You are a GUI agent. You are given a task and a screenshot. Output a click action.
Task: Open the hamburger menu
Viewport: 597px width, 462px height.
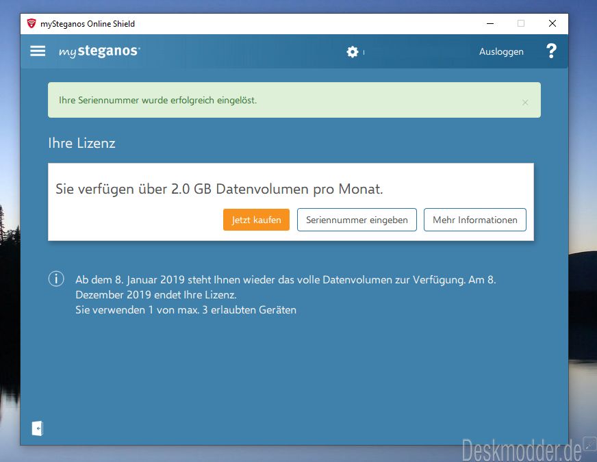[x=38, y=51]
